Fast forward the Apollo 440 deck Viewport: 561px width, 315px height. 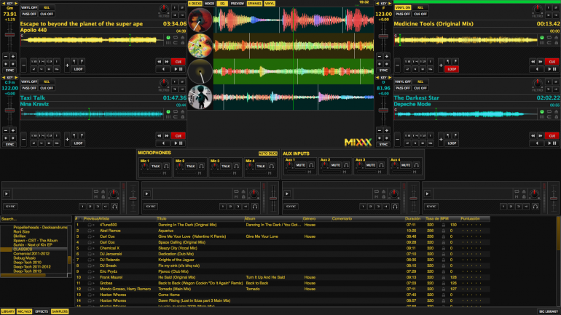pyautogui.click(x=167, y=62)
